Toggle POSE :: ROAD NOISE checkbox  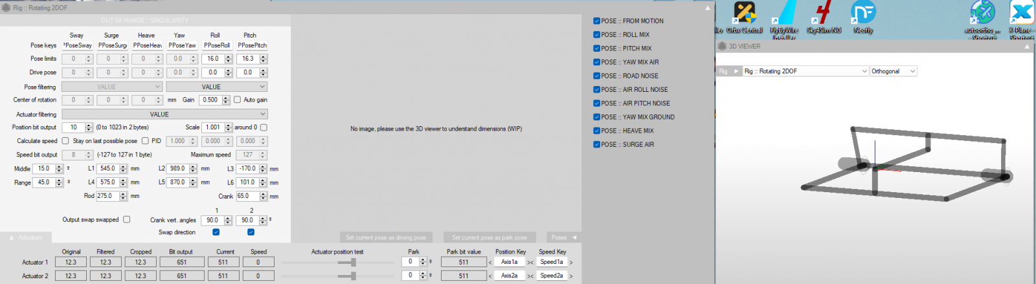click(596, 76)
